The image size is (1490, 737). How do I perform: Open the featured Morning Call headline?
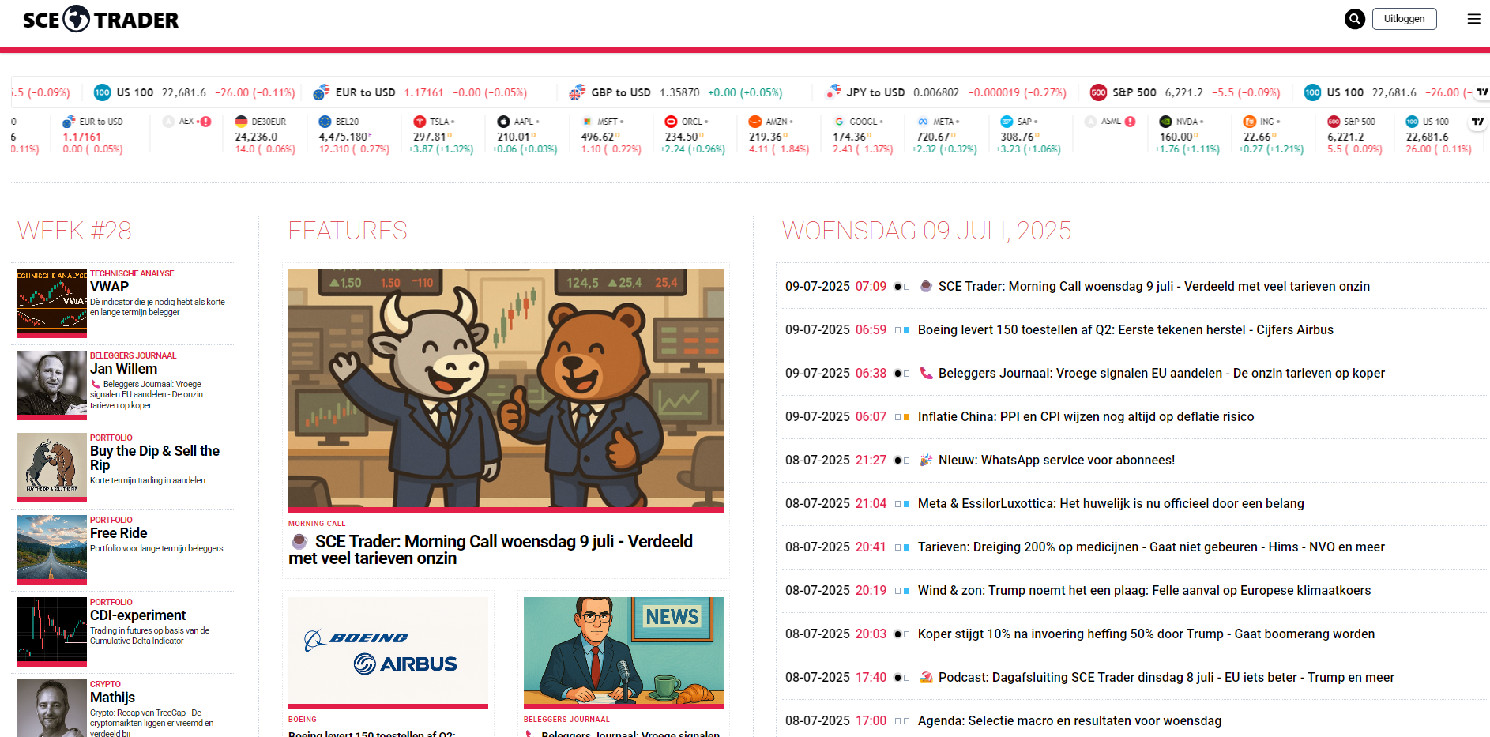[x=491, y=550]
